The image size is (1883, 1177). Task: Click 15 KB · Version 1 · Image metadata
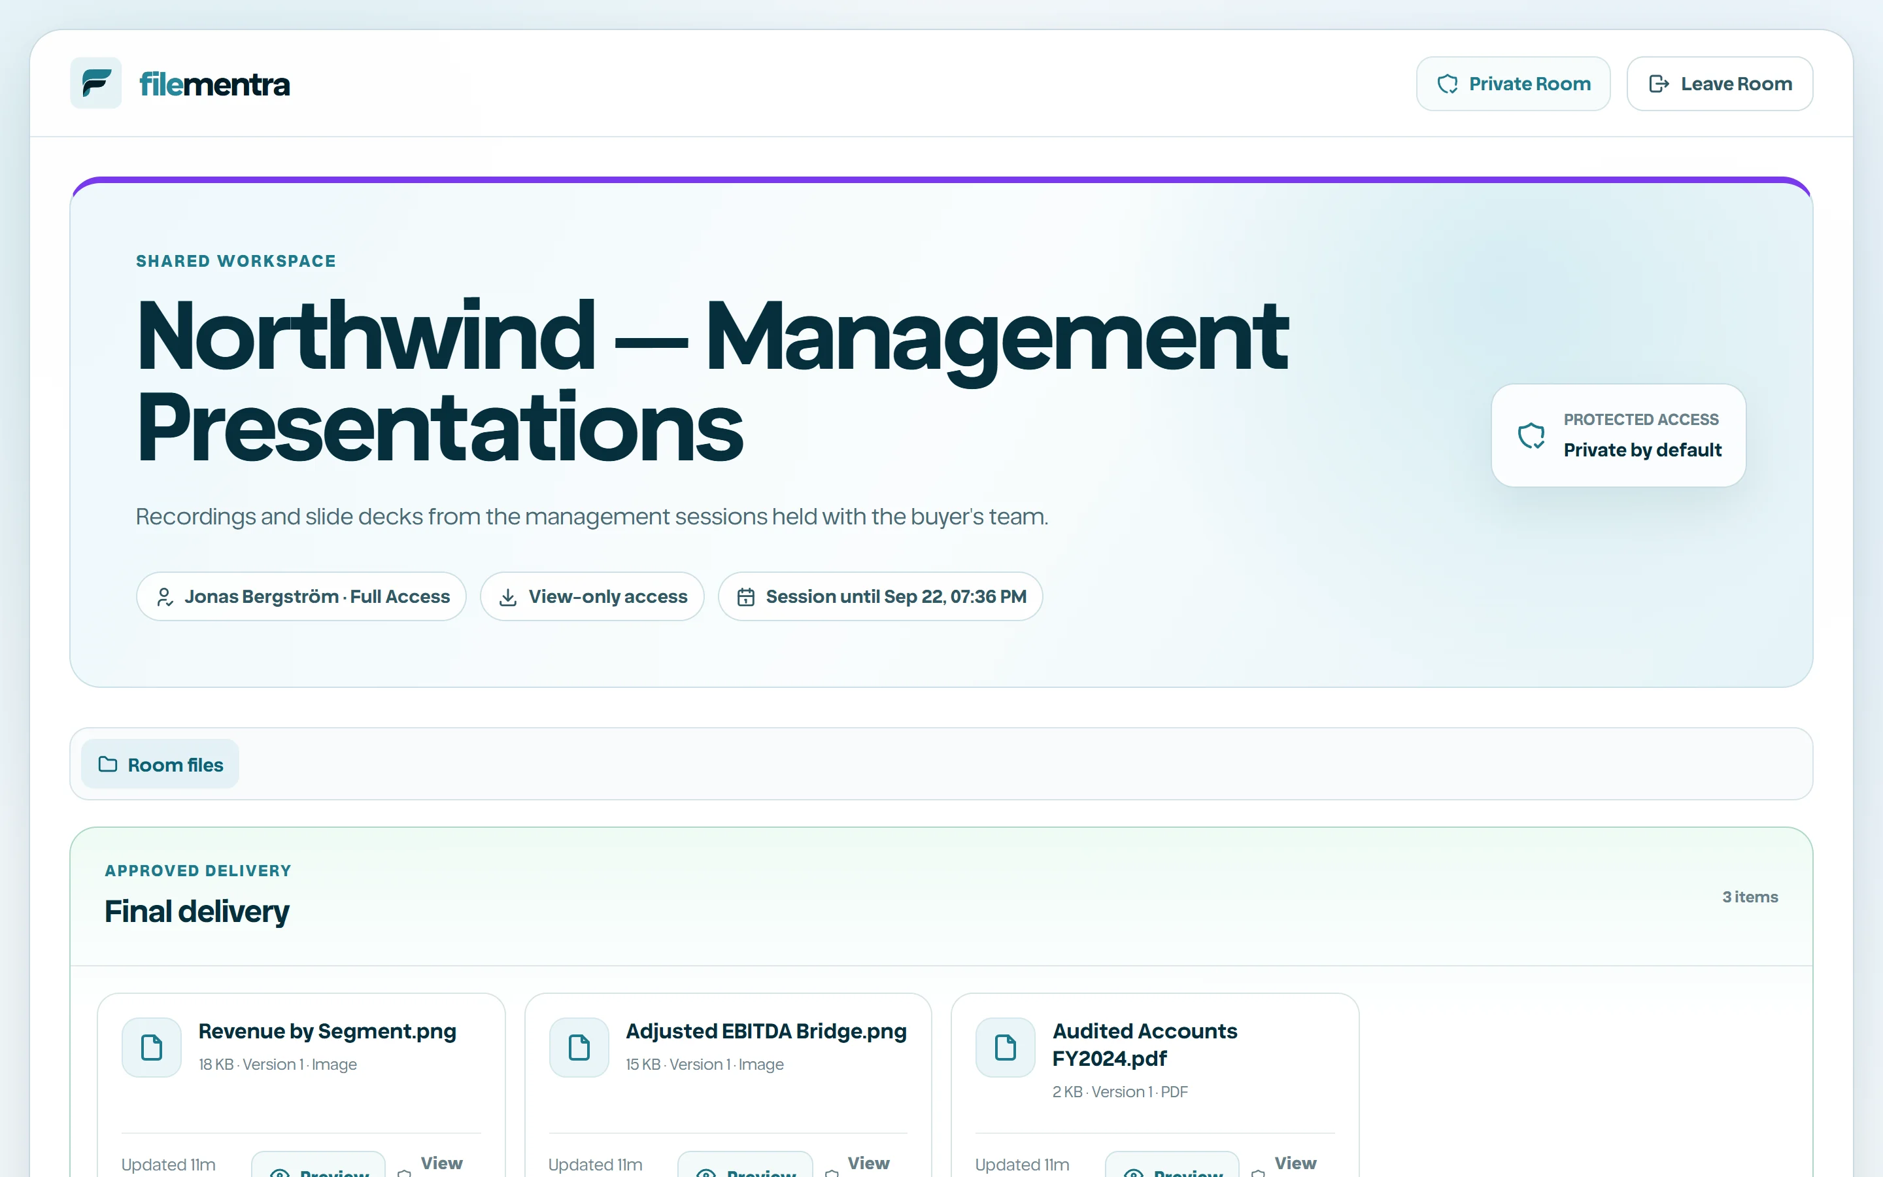704,1064
